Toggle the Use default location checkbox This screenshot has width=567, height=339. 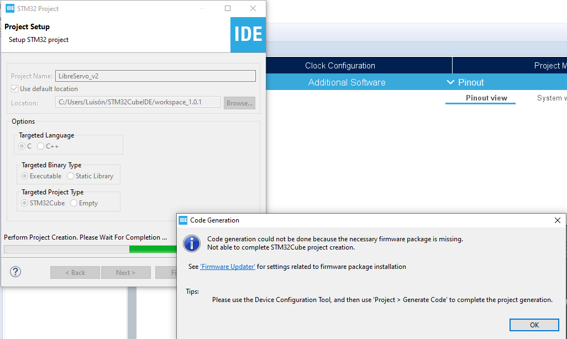point(14,88)
